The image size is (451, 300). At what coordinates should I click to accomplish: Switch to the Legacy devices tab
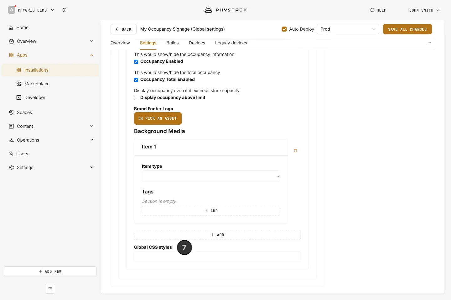point(231,43)
